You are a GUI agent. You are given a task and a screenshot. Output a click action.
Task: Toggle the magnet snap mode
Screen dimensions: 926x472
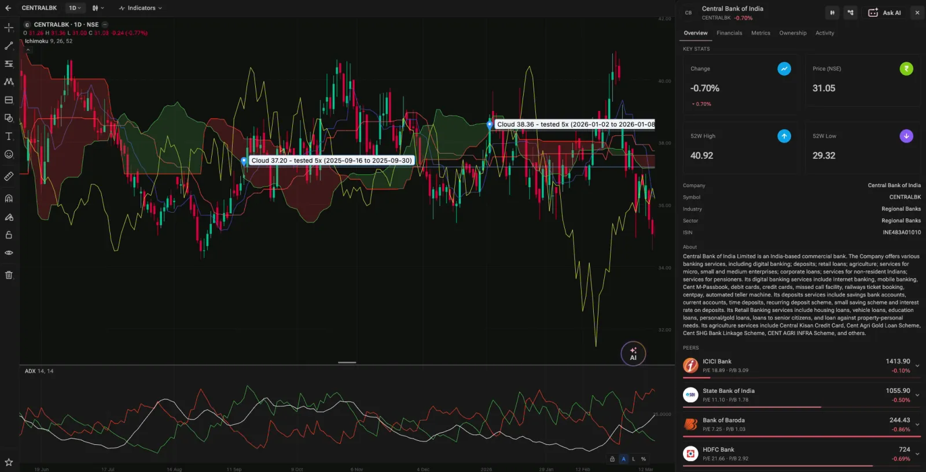pyautogui.click(x=9, y=198)
